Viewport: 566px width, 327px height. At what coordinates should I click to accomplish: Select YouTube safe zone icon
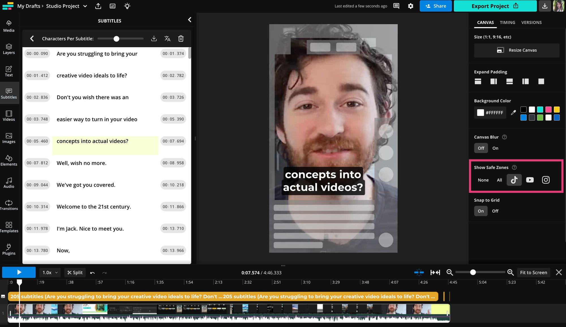tap(530, 180)
